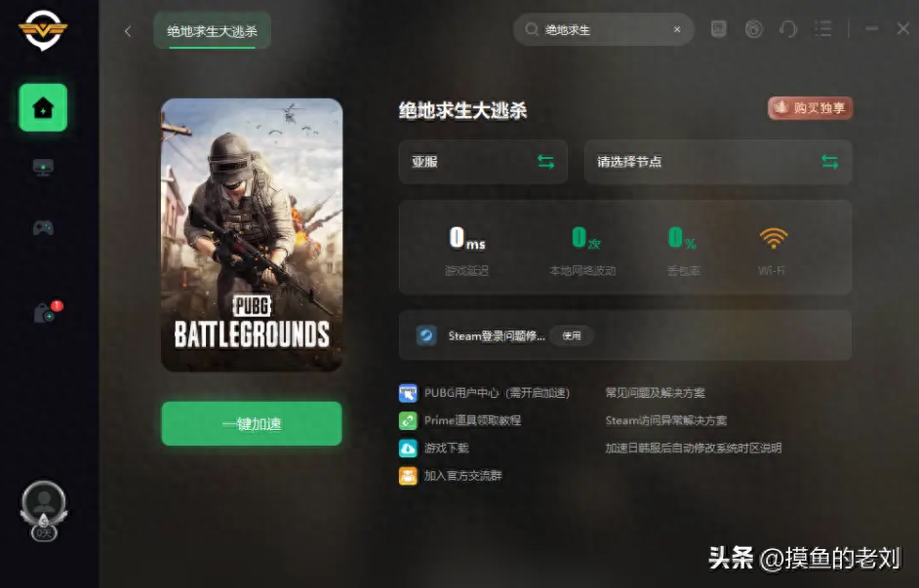This screenshot has width=919, height=588.
Task: Click the swap arrows beside 请选择节点
Action: (829, 162)
